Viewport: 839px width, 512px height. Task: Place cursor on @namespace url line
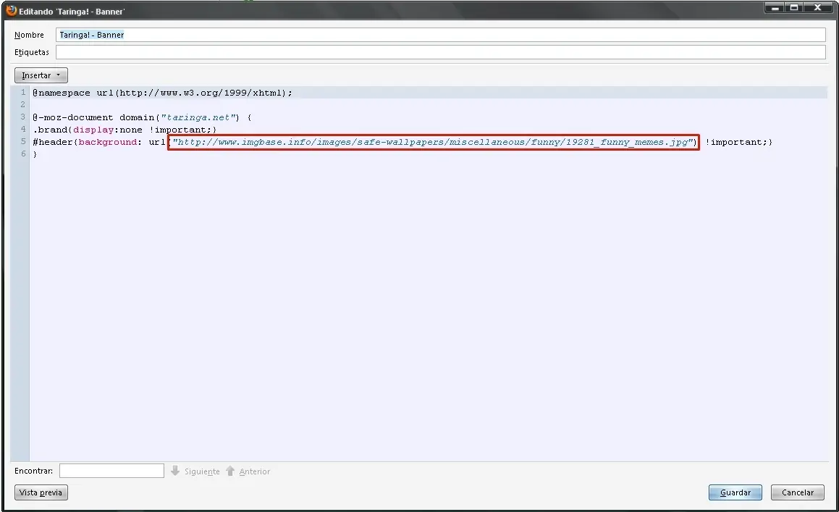(163, 93)
